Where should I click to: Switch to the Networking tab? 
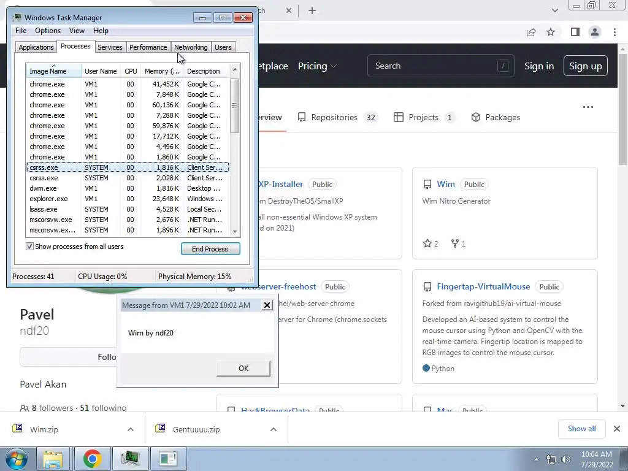pyautogui.click(x=191, y=47)
